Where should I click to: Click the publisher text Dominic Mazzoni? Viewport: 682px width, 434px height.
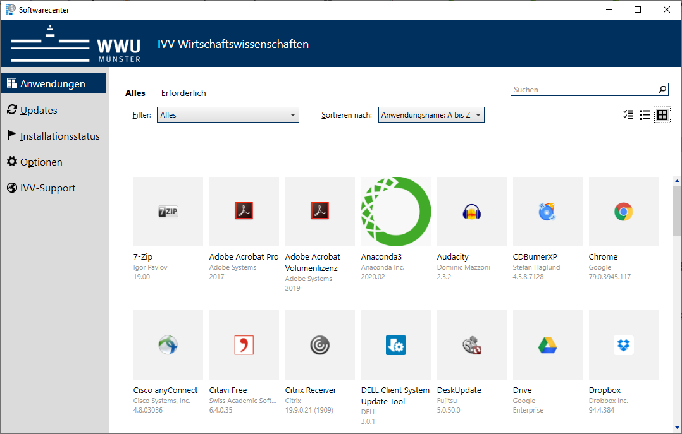point(463,267)
